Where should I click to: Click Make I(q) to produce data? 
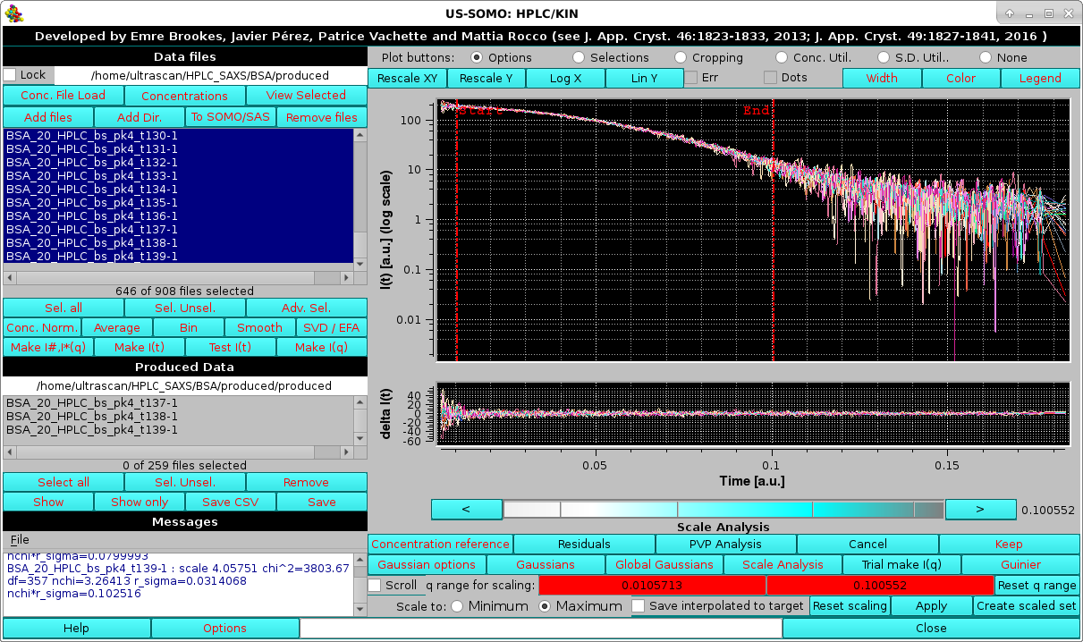(322, 347)
